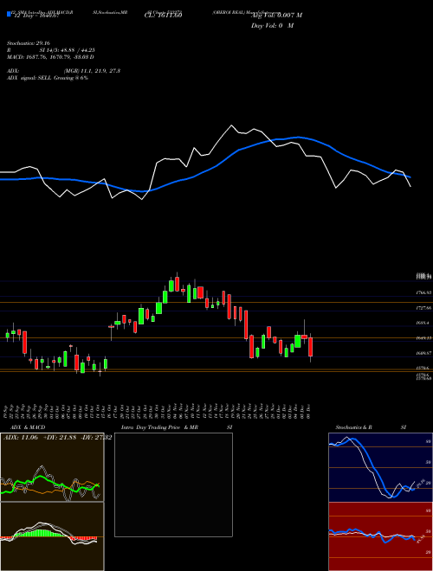Click the Intra Day Trading Price & MRSI title
Viewport: 433px width, 571px height.
coord(177,427)
